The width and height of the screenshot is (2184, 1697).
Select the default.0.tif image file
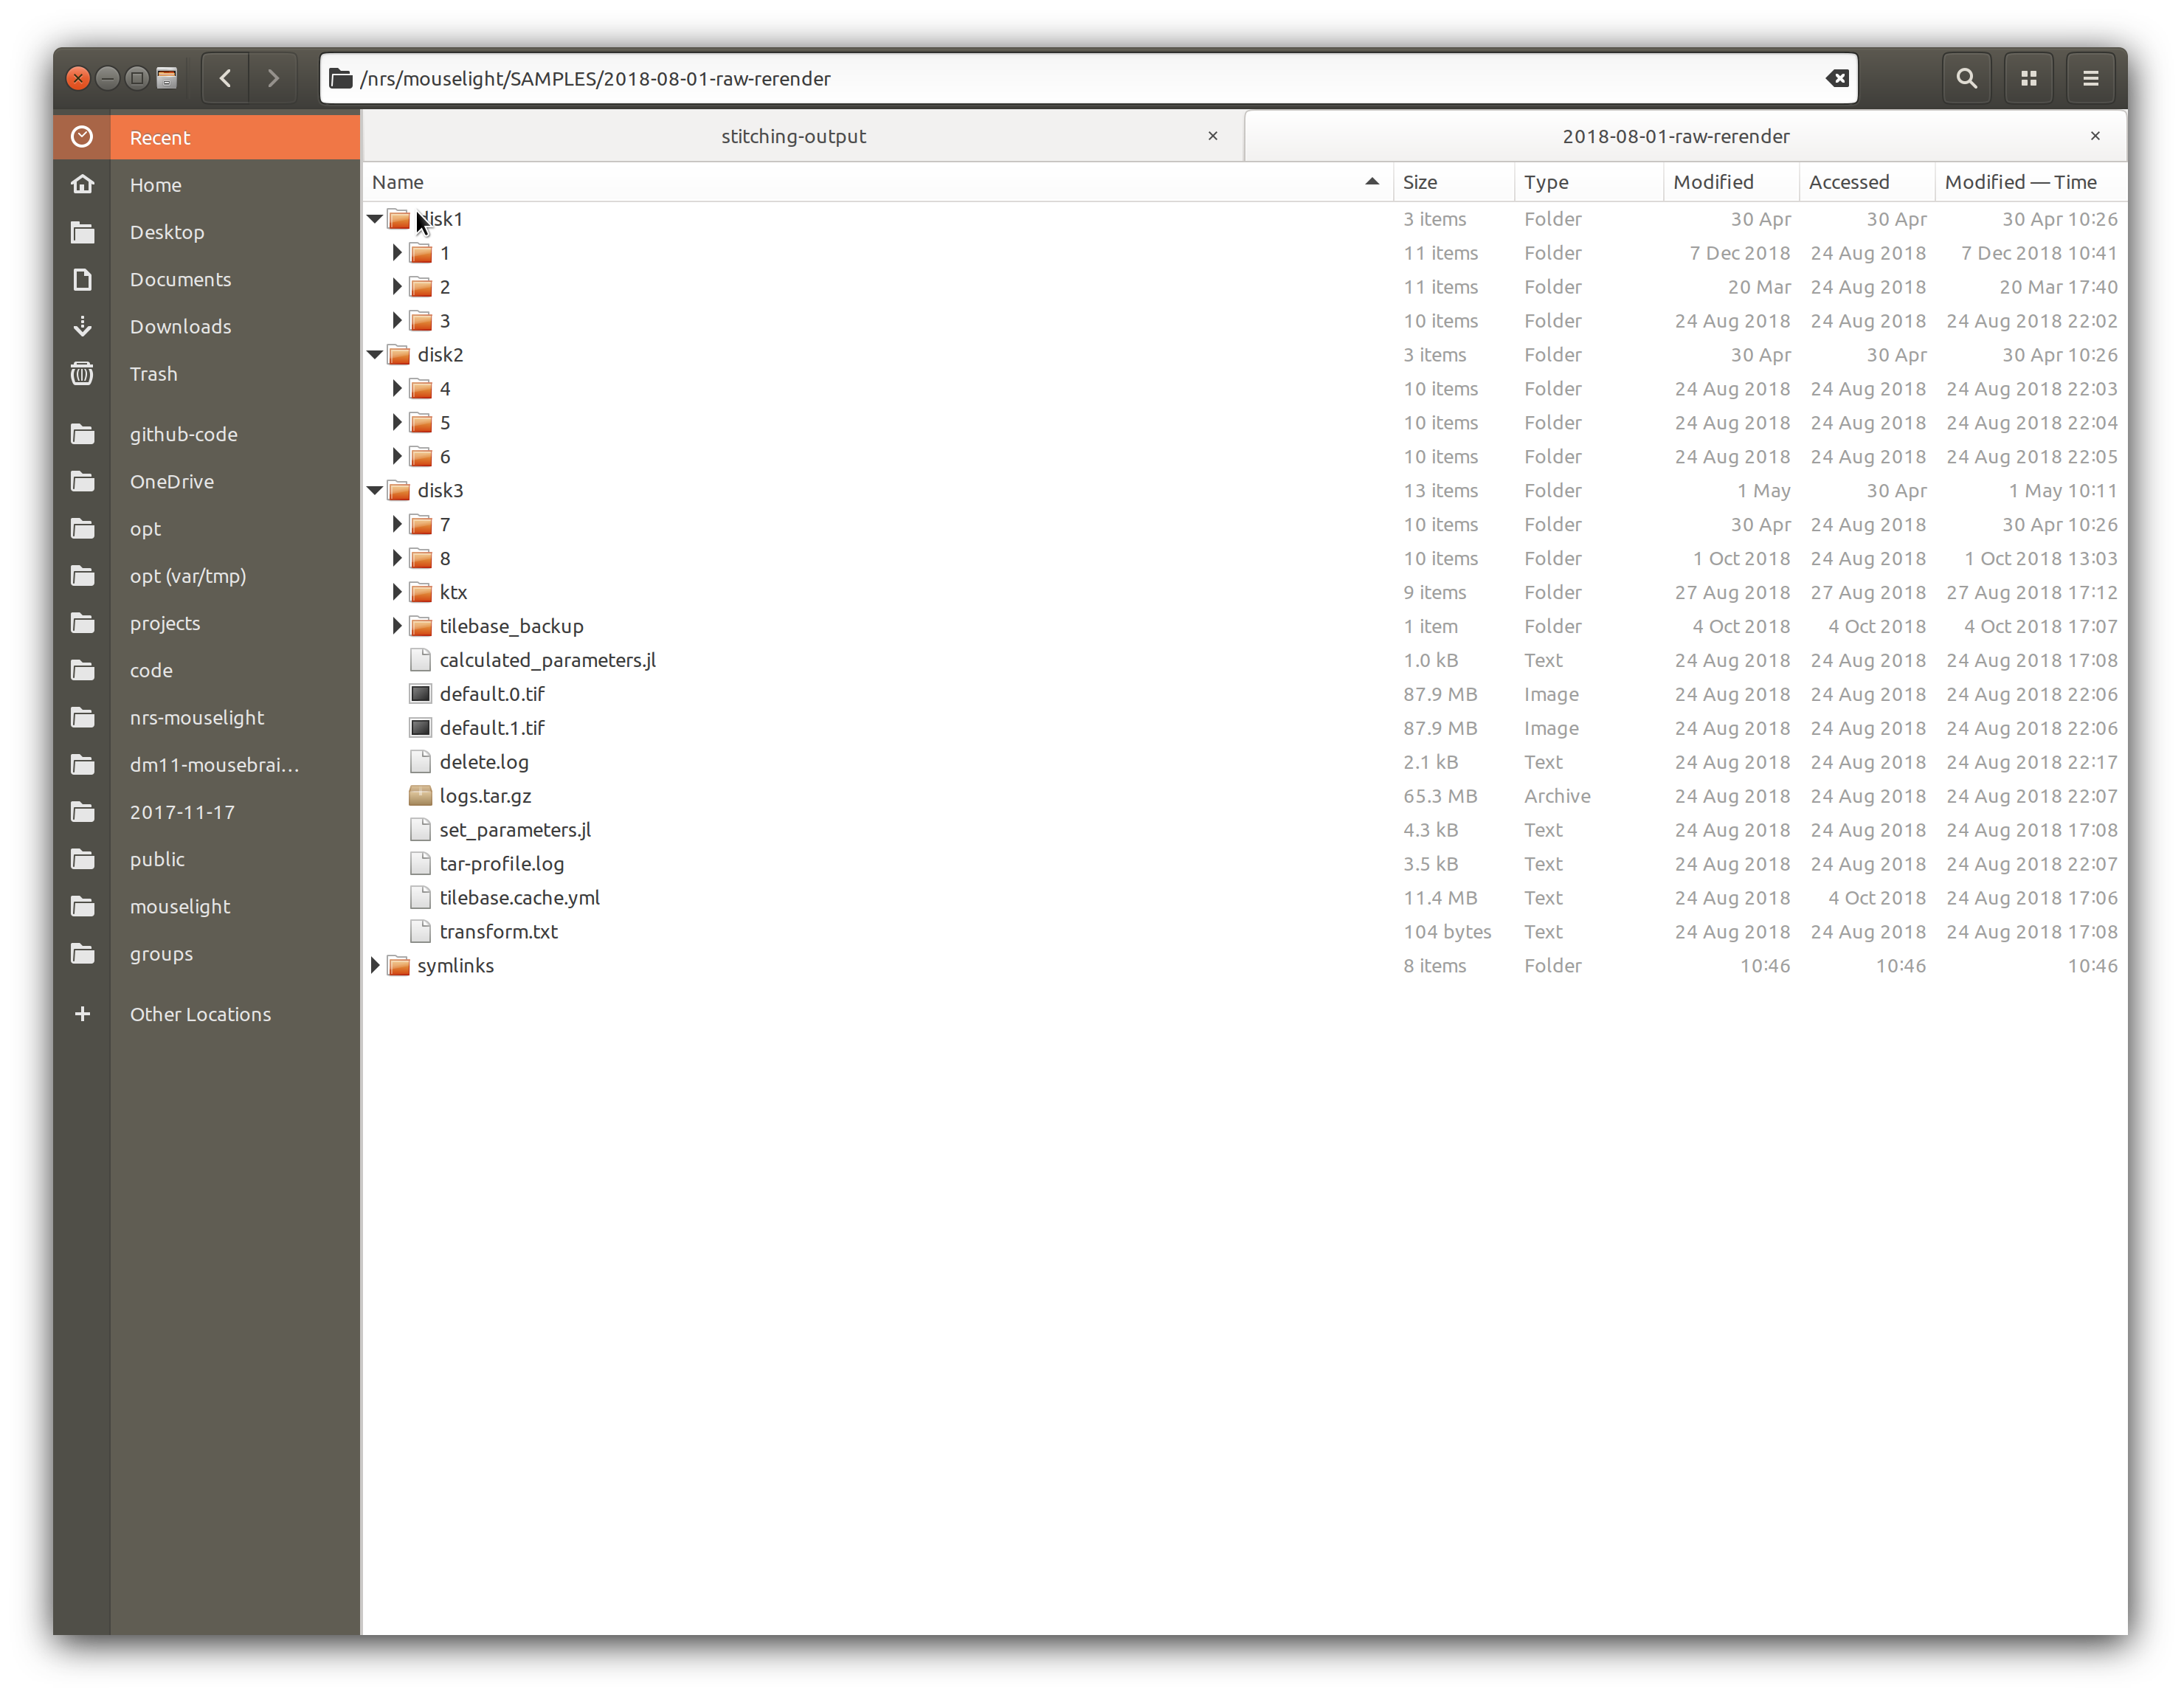tap(492, 694)
